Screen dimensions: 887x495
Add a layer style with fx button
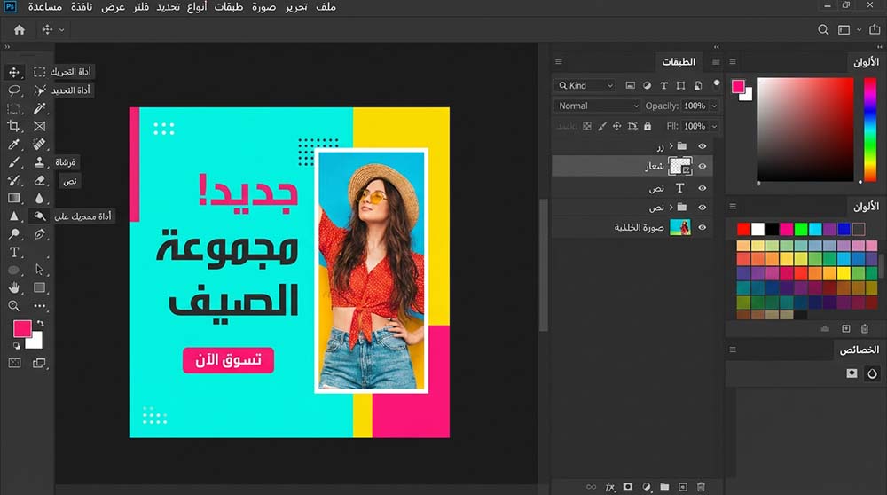pos(610,486)
